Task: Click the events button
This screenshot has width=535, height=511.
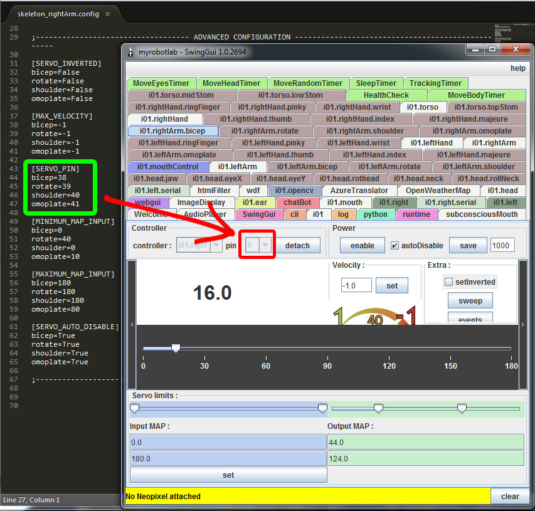Action: point(470,317)
